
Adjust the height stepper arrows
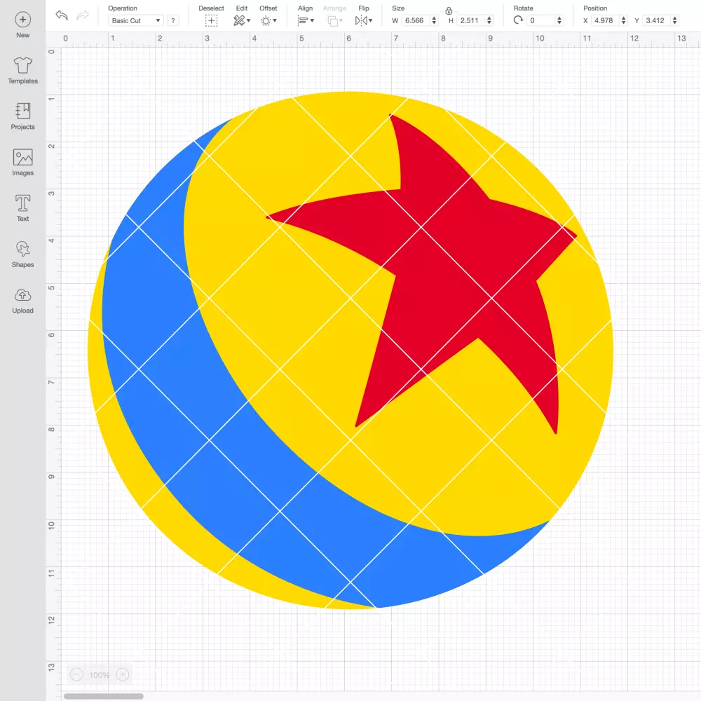489,20
